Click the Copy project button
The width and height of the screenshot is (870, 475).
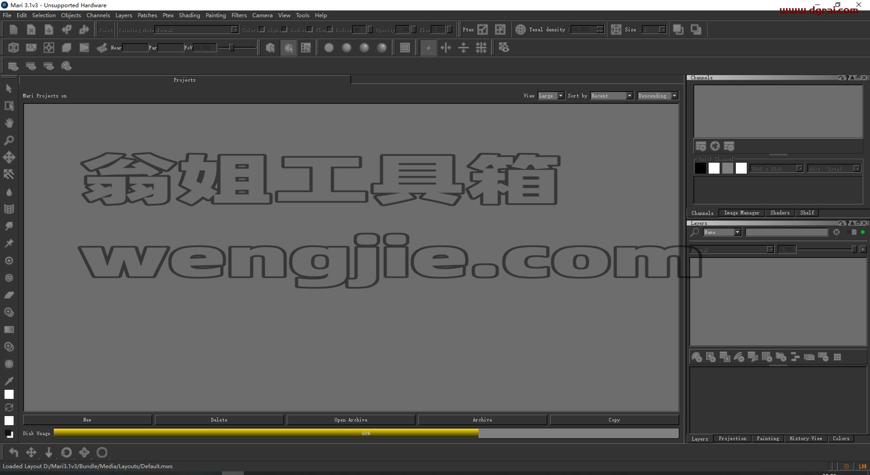tap(614, 420)
